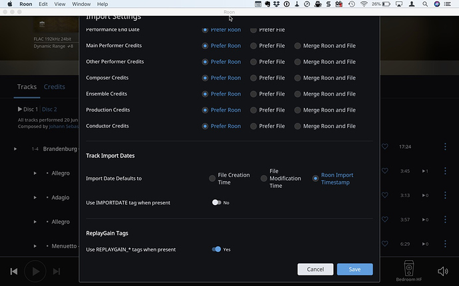Play arrow beside Menuetto track

pos(35,246)
